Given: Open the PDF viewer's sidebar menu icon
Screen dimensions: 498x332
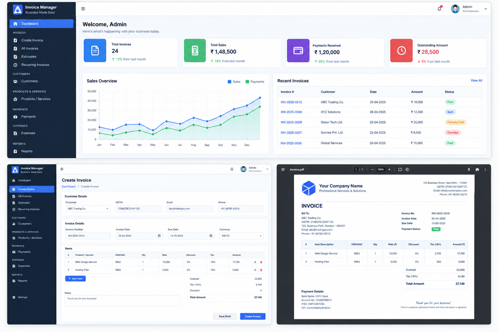Looking at the screenshot, I should point(283,170).
